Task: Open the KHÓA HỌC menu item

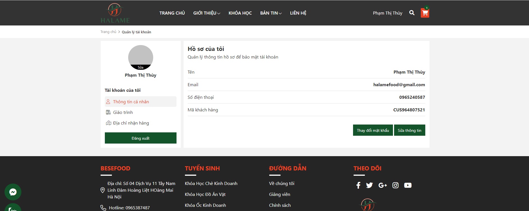Action: coord(240,13)
